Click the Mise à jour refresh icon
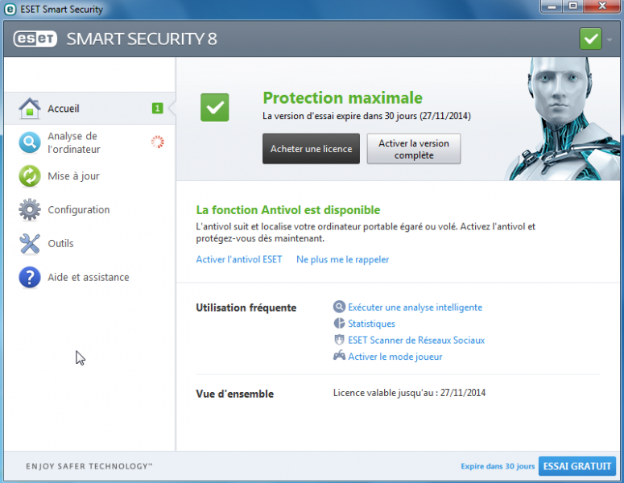 30,176
